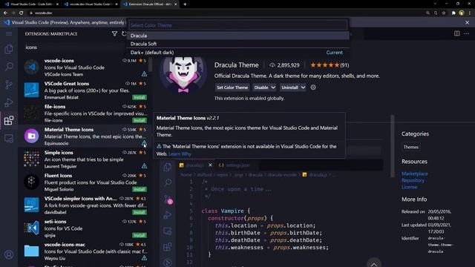Click the extension details page scrollbar
The image size is (475, 267).
pyautogui.click(x=393, y=145)
